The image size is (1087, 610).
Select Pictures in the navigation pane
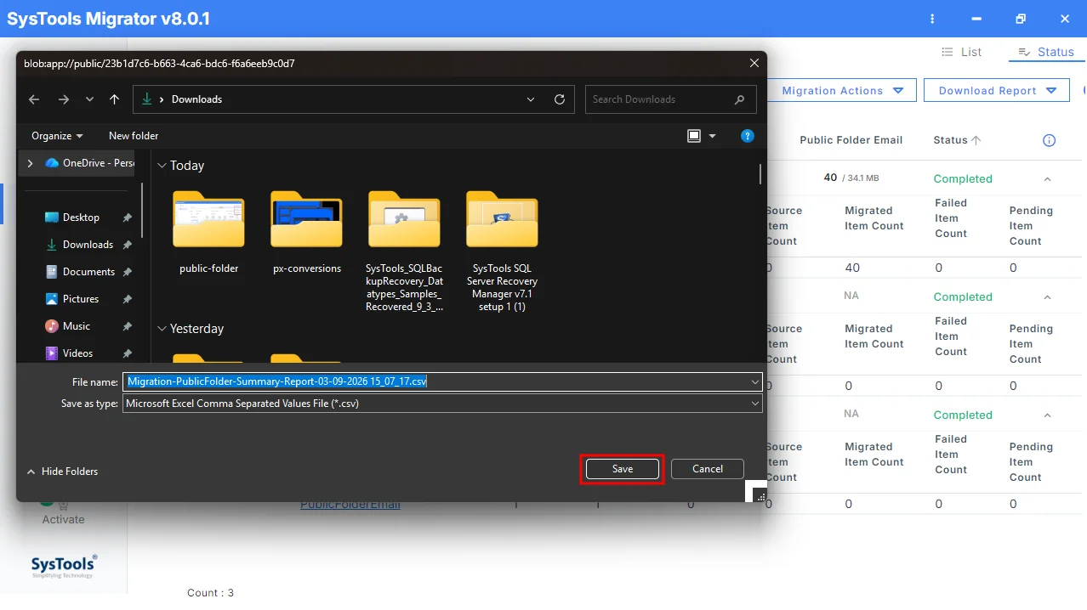(x=81, y=299)
